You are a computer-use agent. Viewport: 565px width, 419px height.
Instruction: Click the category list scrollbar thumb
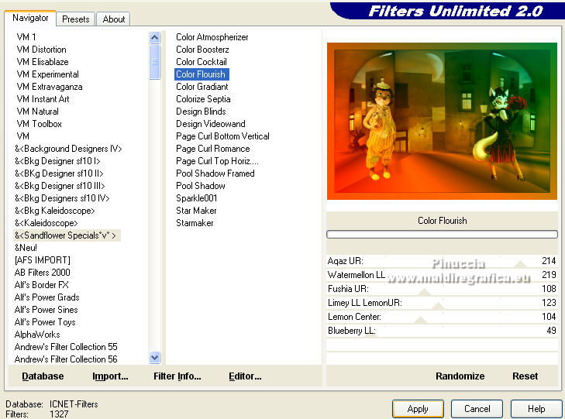pos(154,61)
